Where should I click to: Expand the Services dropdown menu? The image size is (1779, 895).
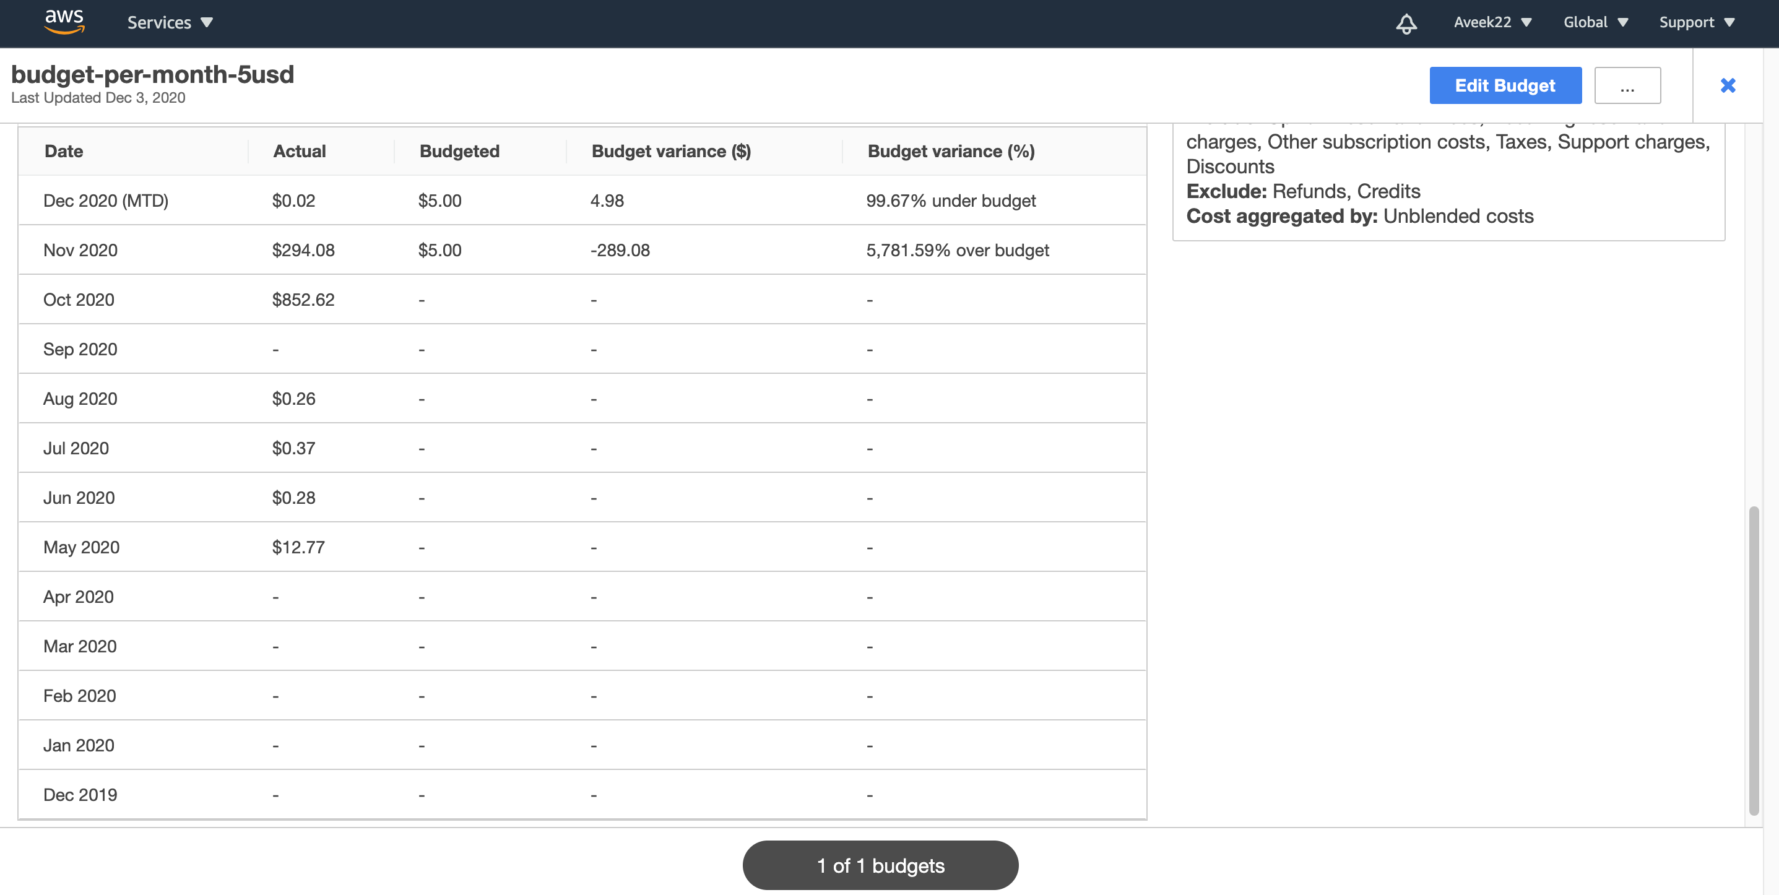(x=169, y=22)
